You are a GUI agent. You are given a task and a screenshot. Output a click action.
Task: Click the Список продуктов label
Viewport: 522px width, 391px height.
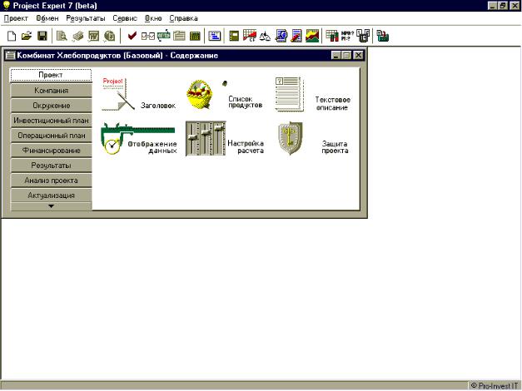coord(246,101)
